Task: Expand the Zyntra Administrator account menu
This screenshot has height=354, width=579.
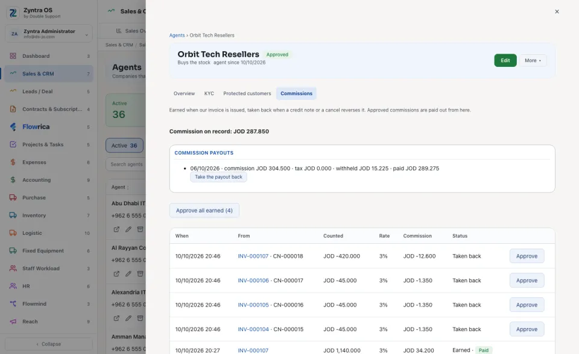Action: coord(49,34)
